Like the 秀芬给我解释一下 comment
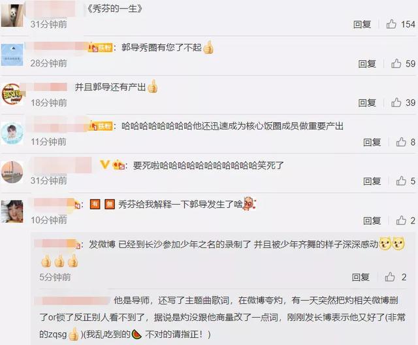The image size is (418, 345). [x=401, y=220]
